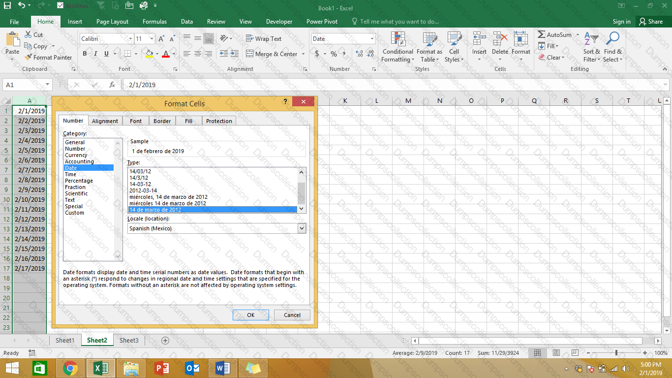Add a new sheet with plus icon
The height and width of the screenshot is (378, 672).
(165, 341)
